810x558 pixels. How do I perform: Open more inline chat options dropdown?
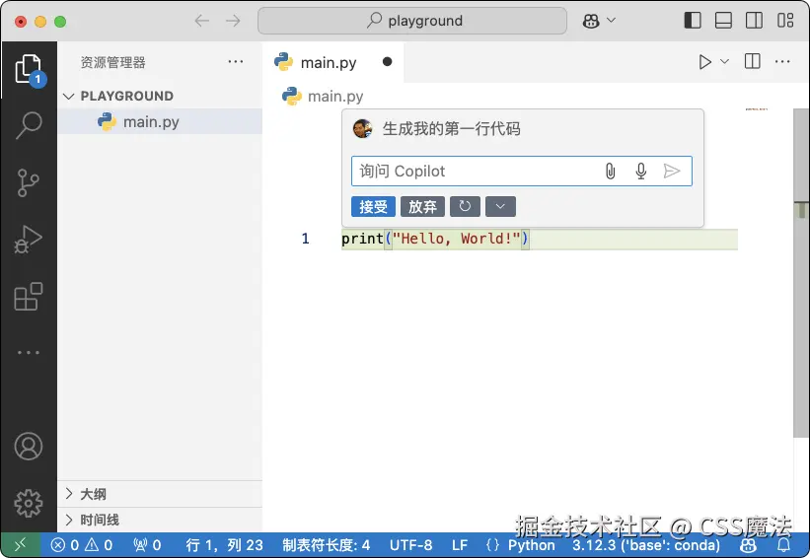click(500, 206)
